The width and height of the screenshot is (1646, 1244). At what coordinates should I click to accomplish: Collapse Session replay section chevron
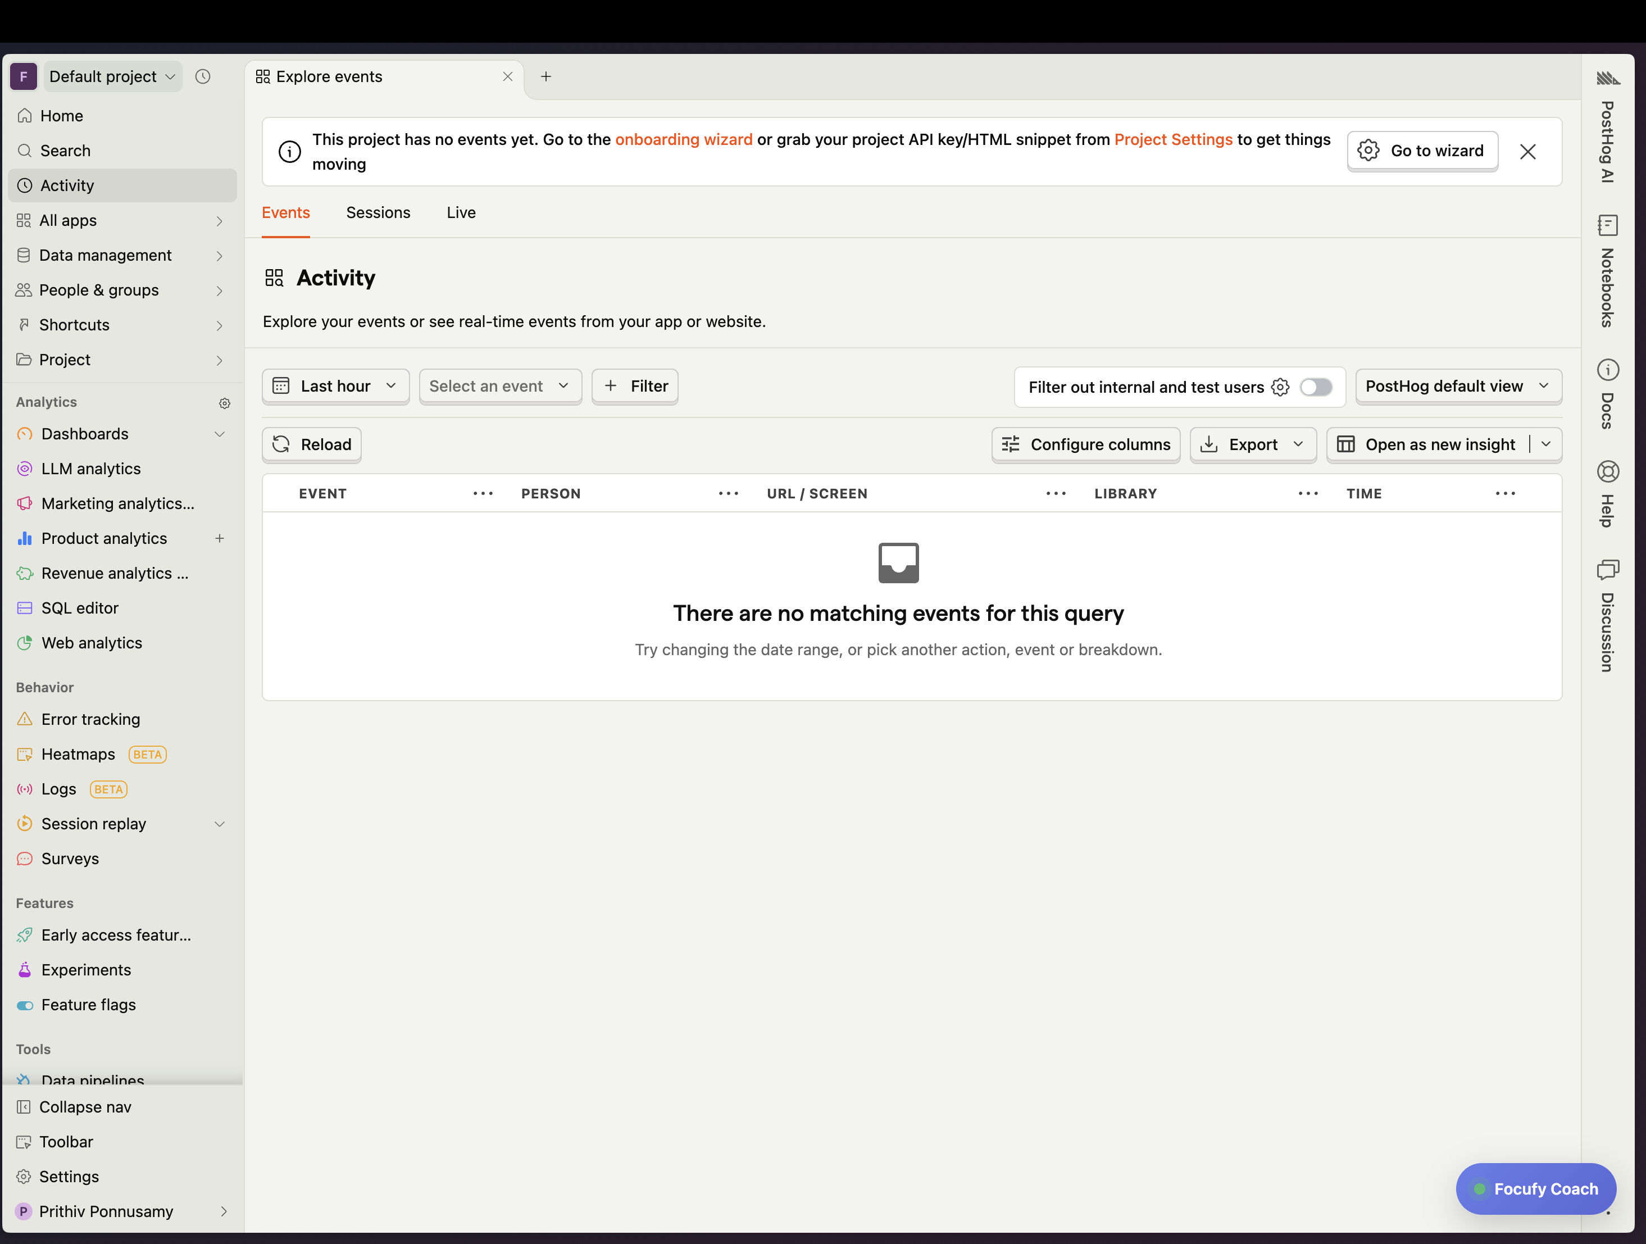point(220,823)
